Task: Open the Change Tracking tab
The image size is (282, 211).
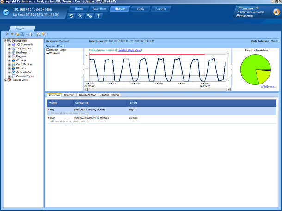Action: [x=110, y=95]
